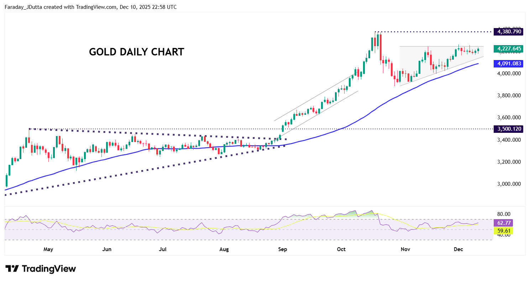
Task: Click the Dec label on the time axis
Action: [x=458, y=249]
